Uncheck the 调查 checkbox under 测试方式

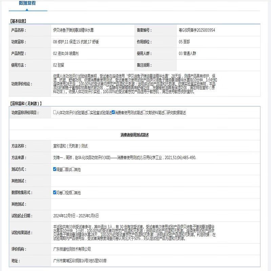click(x=55, y=169)
